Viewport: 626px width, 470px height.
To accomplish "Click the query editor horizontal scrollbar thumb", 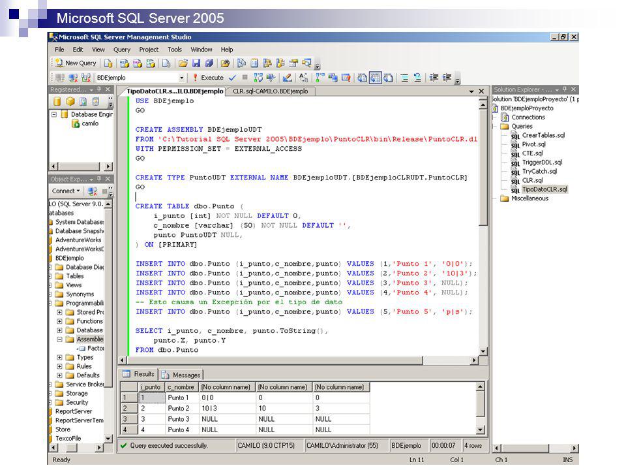I will pos(275,360).
